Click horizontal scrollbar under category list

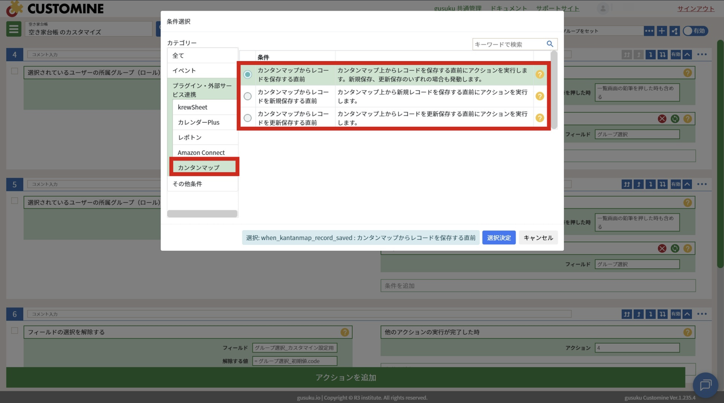click(x=202, y=214)
